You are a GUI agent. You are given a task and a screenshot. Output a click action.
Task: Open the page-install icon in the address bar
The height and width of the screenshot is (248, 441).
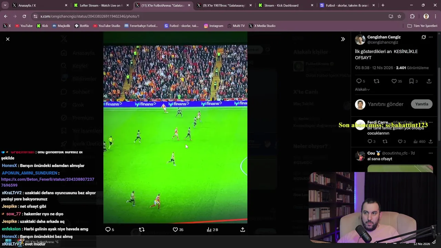tap(391, 16)
